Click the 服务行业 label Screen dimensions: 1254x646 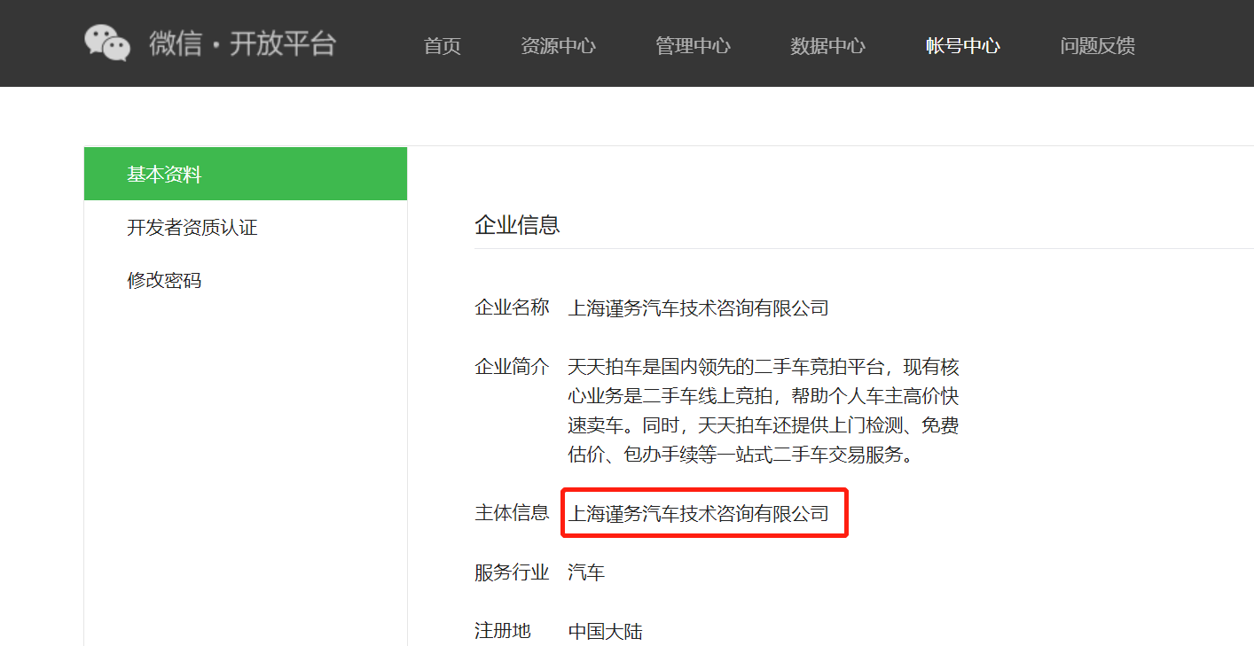pyautogui.click(x=512, y=572)
